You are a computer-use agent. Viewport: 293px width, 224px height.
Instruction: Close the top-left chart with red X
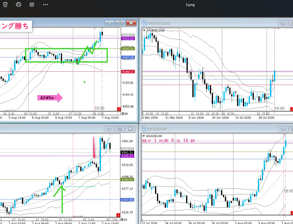tap(131, 23)
